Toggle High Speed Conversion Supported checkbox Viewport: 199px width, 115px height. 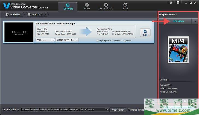(x=98, y=41)
